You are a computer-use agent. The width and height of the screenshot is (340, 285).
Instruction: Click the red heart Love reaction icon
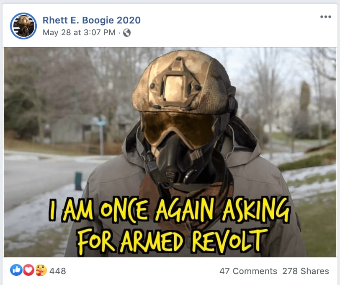[x=28, y=270]
